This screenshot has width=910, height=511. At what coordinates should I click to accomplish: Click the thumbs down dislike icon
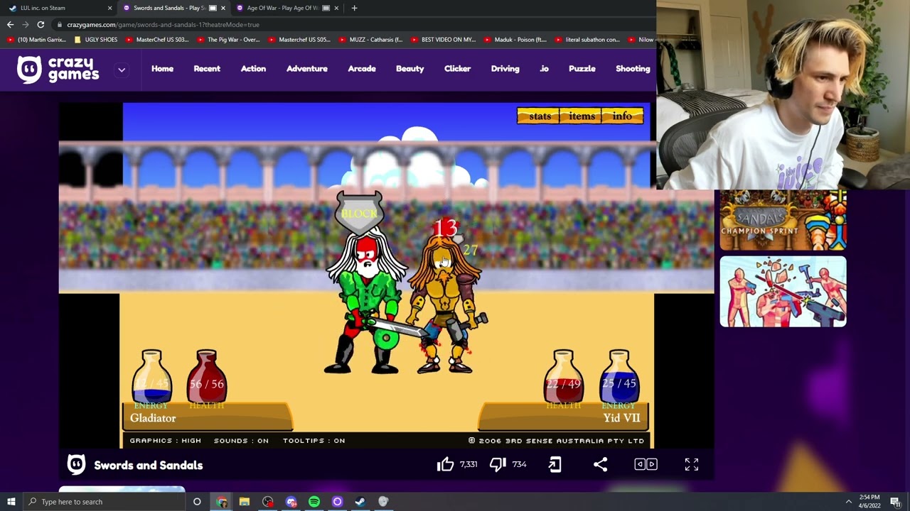pos(498,464)
